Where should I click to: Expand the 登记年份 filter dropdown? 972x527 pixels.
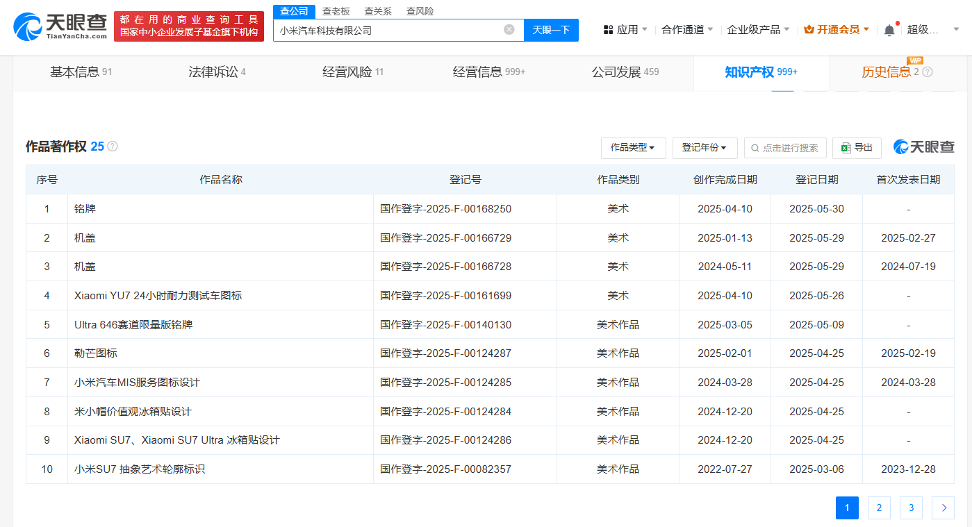705,148
